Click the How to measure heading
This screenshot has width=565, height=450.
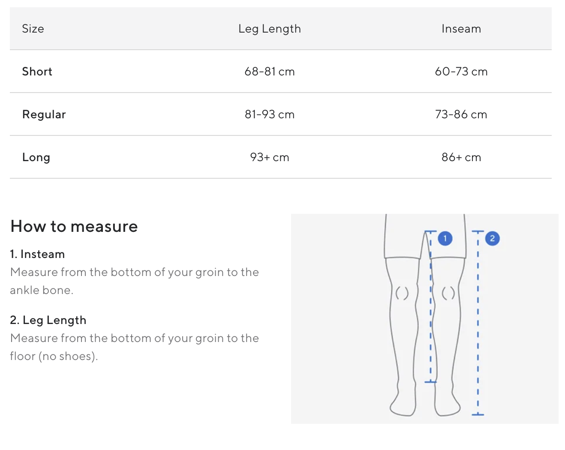click(74, 226)
